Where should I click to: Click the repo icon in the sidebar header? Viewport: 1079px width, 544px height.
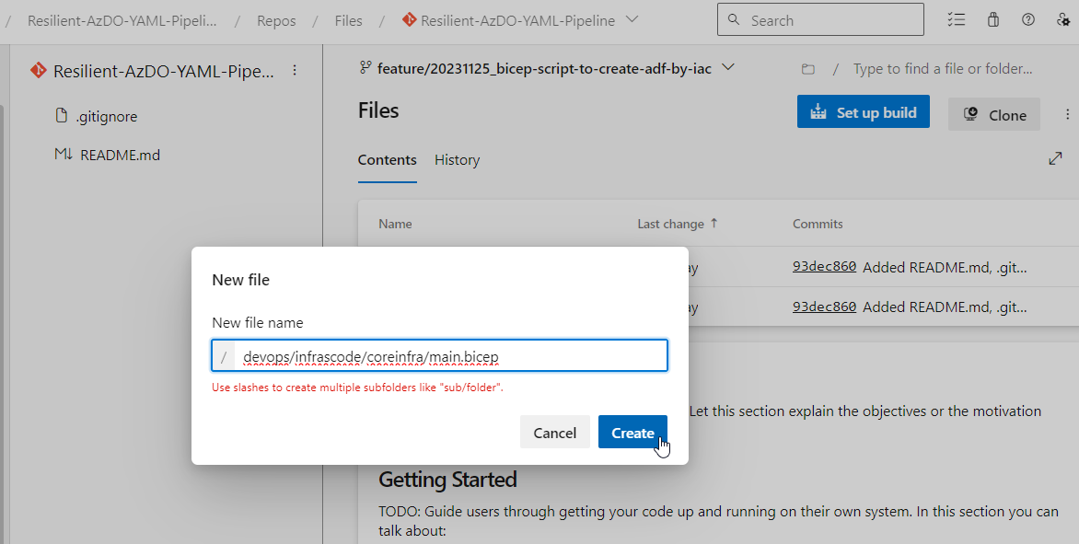pos(38,69)
